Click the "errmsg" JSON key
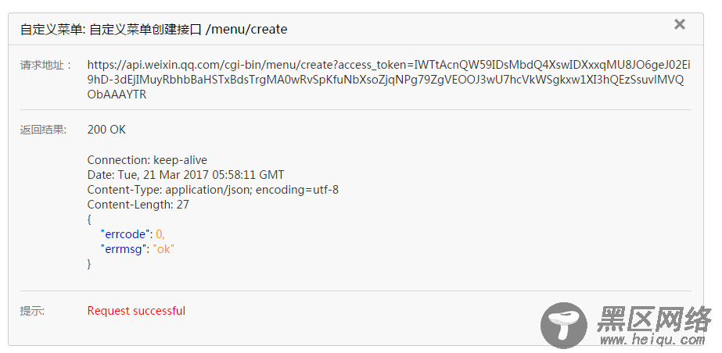 tap(124, 249)
